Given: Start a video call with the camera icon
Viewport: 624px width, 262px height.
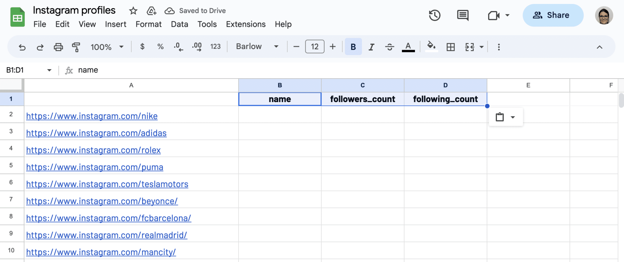Looking at the screenshot, I should 494,15.
